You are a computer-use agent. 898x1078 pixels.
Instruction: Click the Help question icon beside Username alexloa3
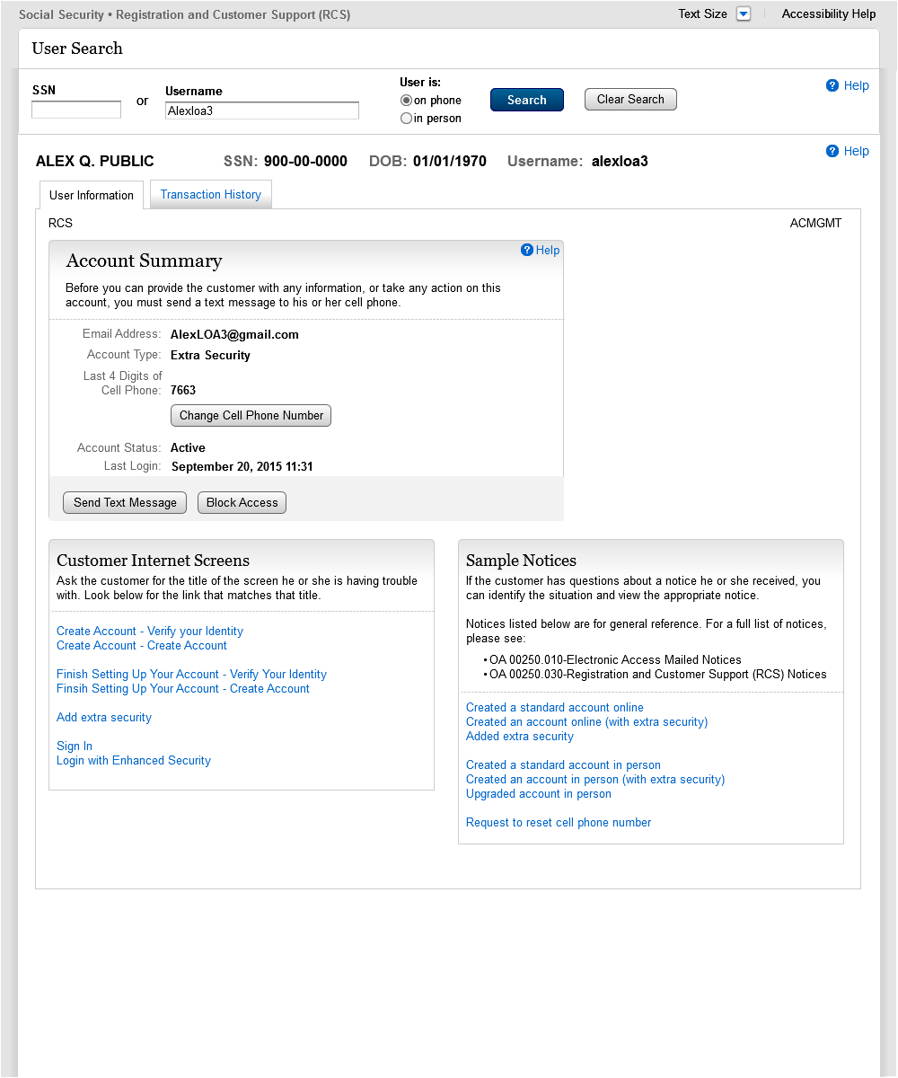(832, 151)
